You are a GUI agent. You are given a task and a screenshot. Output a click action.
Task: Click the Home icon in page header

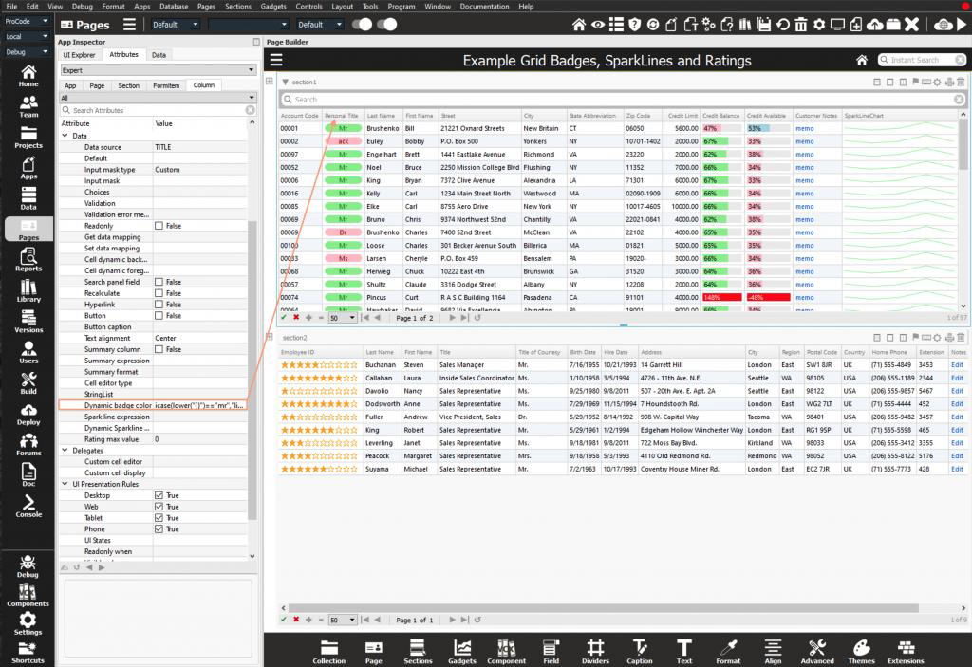(862, 60)
